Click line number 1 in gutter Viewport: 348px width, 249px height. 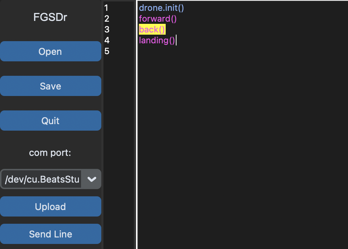click(x=106, y=8)
